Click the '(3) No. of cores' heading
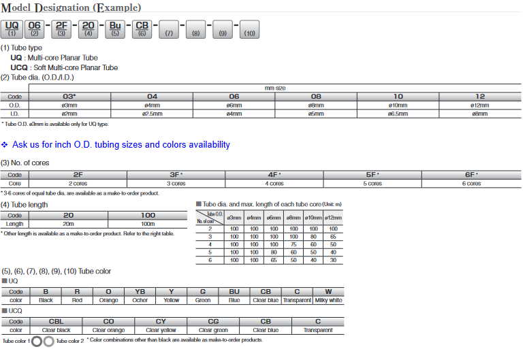The height and width of the screenshot is (349, 527). pyautogui.click(x=25, y=163)
